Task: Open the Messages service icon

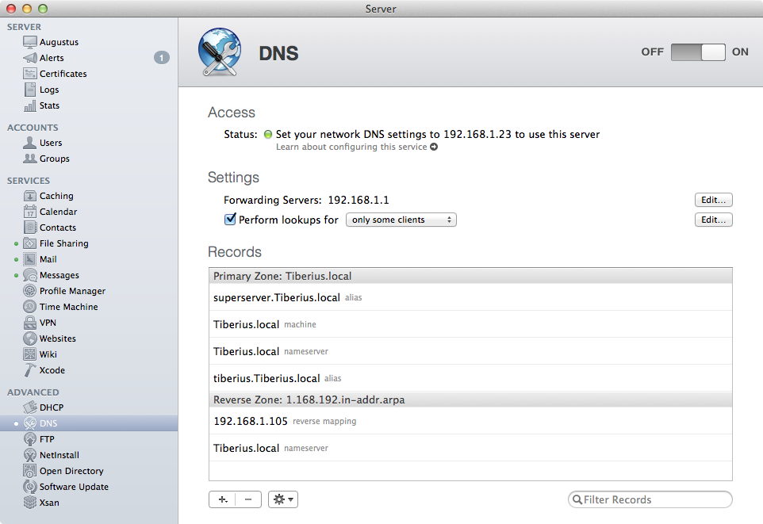Action: [x=29, y=275]
